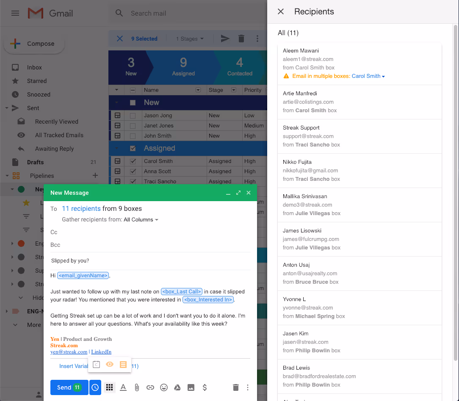Open the Starred folder
Image resolution: width=459 pixels, height=401 pixels.
coord(37,81)
